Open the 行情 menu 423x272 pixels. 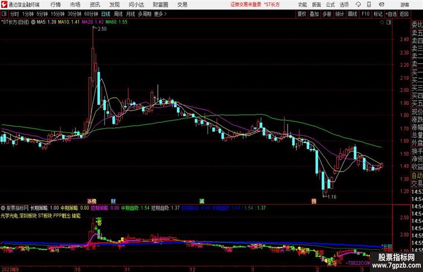pos(55,4)
